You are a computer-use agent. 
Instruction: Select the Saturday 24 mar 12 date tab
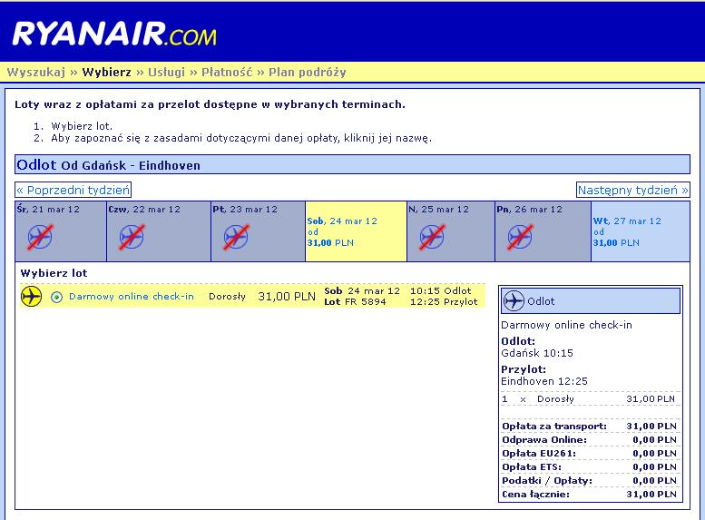[356, 231]
